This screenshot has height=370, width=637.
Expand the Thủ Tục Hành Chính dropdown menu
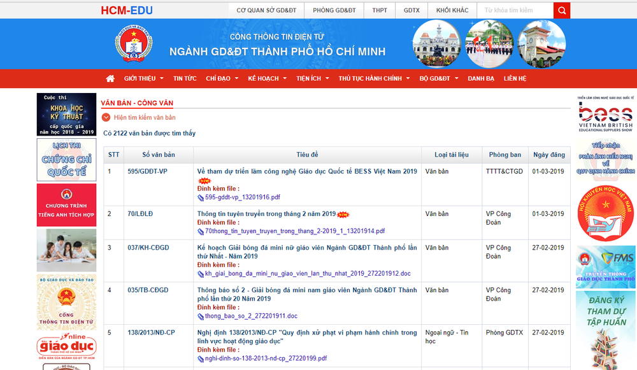(x=374, y=79)
